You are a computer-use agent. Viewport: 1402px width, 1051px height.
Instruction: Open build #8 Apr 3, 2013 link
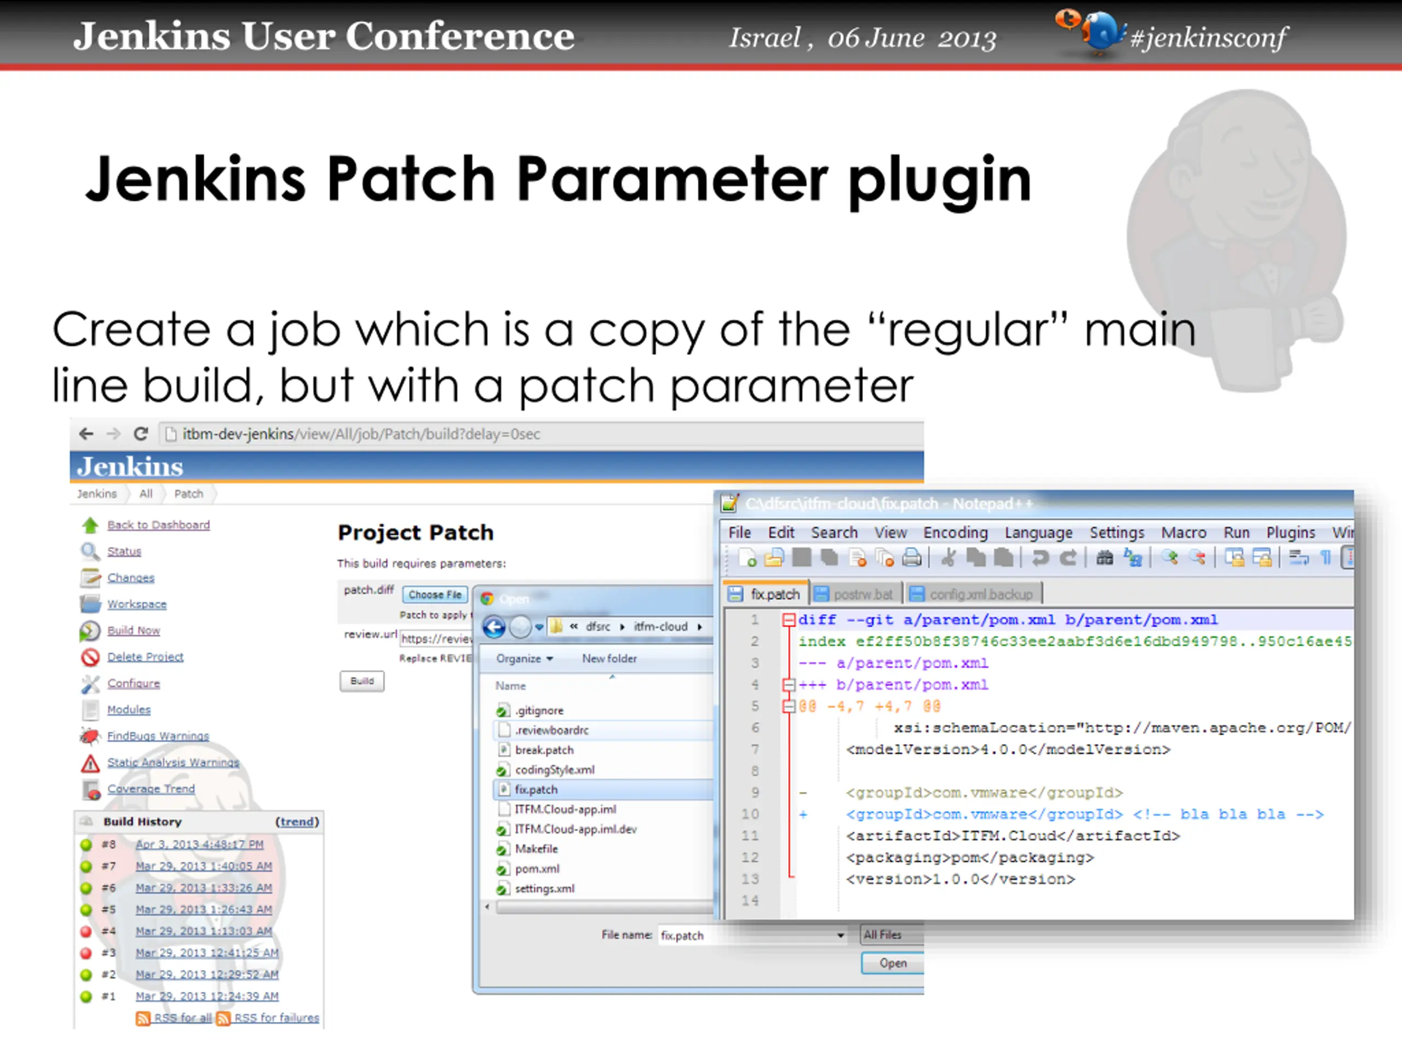pos(199,845)
